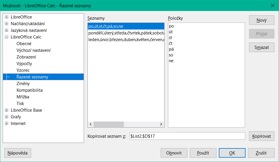Click the 'so' entry in Položky
The height and width of the screenshot is (162, 279).
pyautogui.click(x=171, y=55)
